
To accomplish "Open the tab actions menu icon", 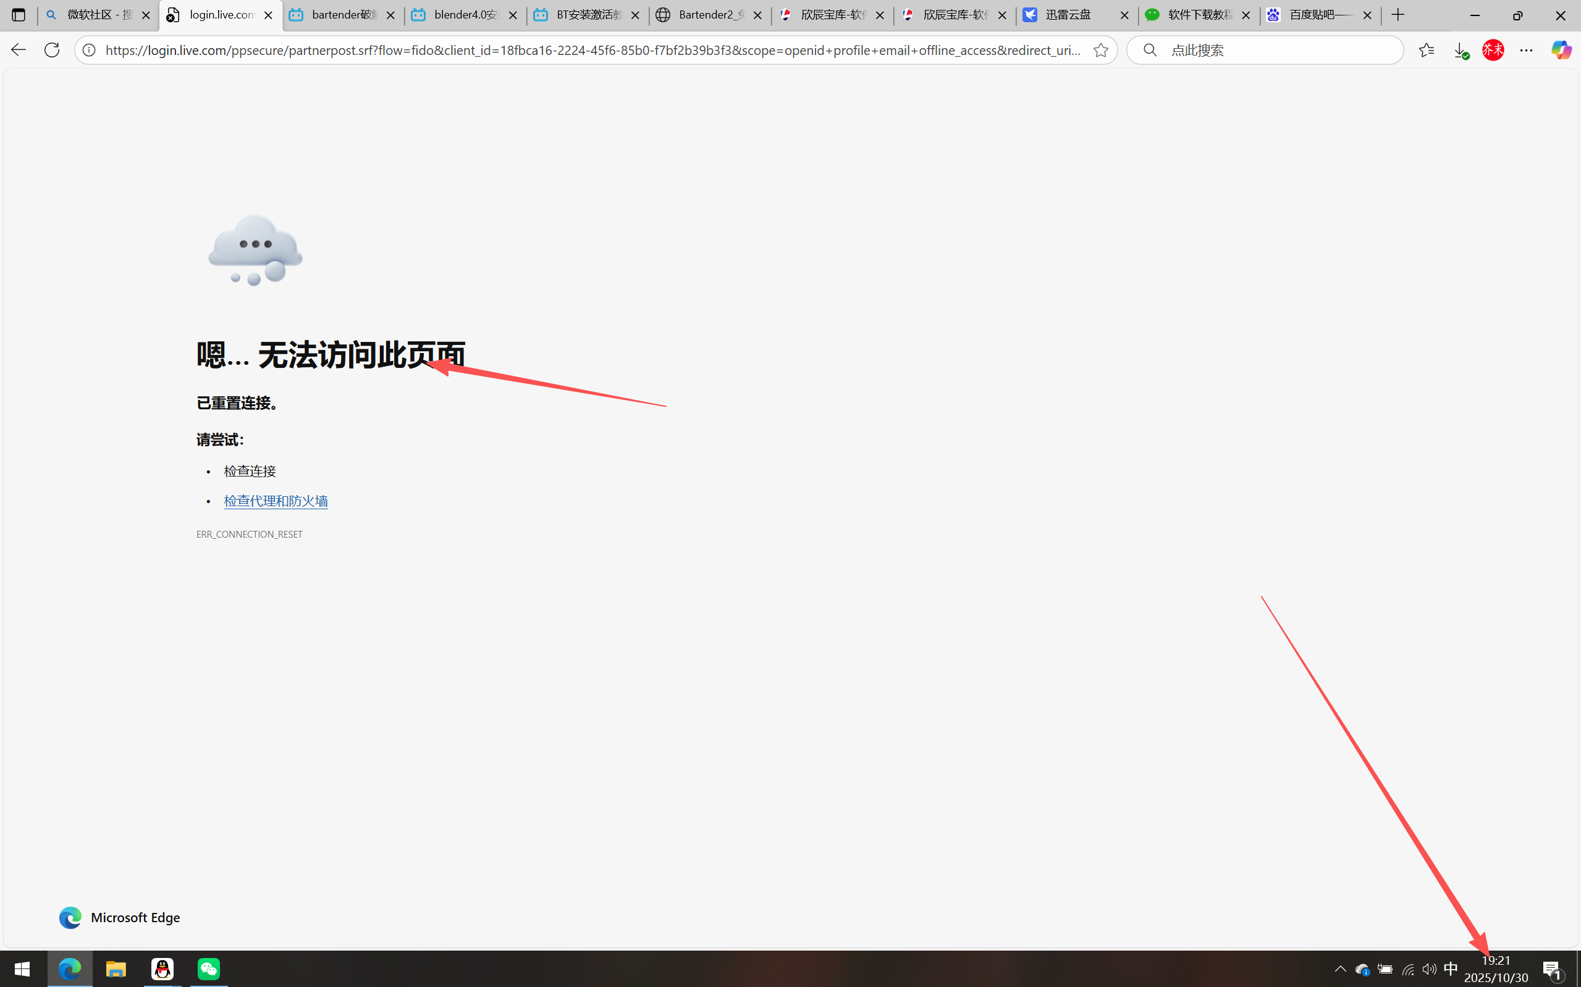I will click(19, 15).
